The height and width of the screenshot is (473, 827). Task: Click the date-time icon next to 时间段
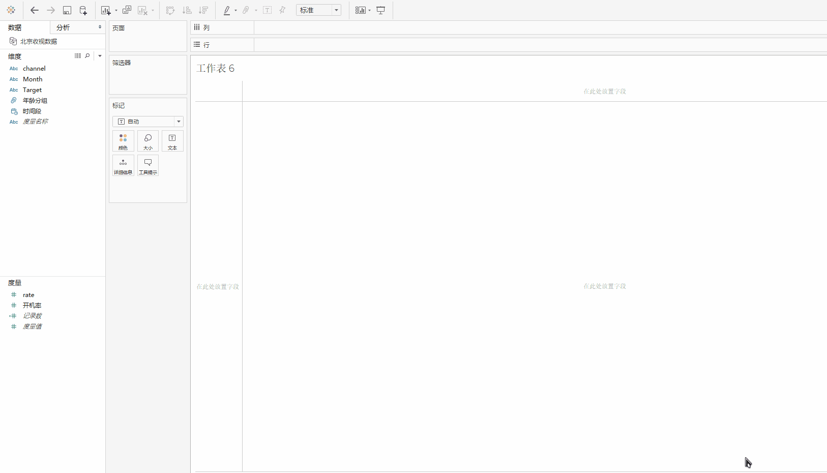[14, 111]
